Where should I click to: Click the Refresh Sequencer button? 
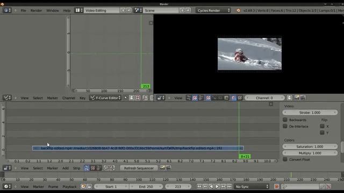pos(139,168)
